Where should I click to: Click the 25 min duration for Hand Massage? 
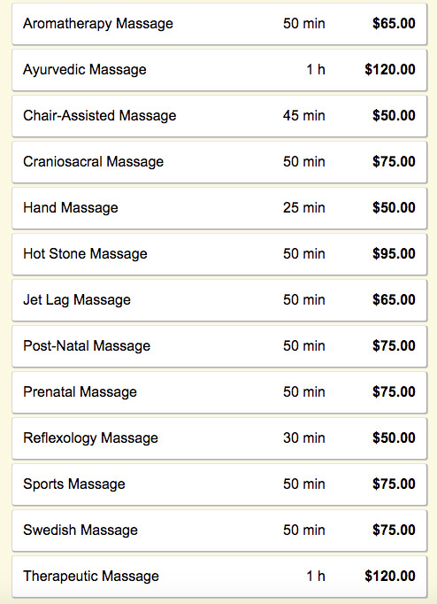click(x=304, y=207)
